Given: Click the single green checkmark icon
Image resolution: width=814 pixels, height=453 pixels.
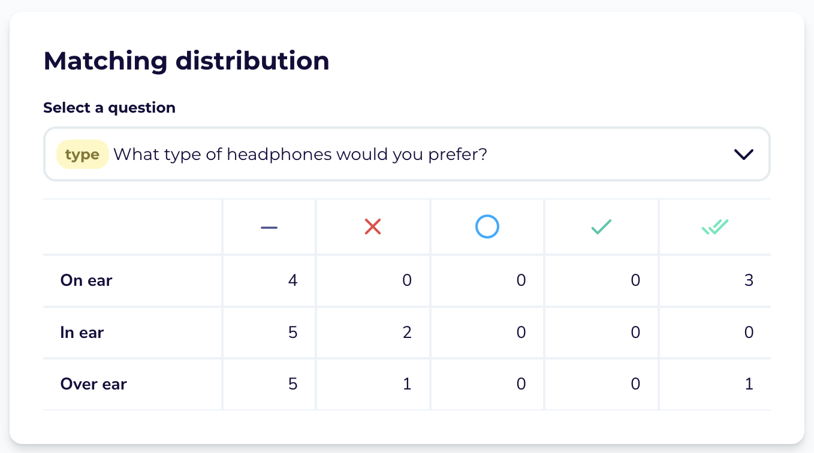Looking at the screenshot, I should coord(601,227).
